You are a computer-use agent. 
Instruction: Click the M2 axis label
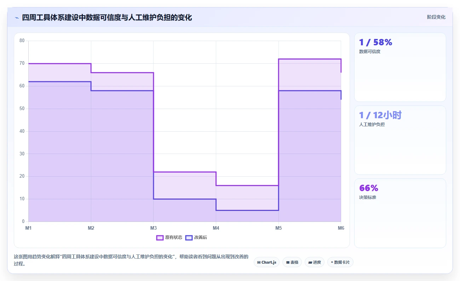click(91, 228)
